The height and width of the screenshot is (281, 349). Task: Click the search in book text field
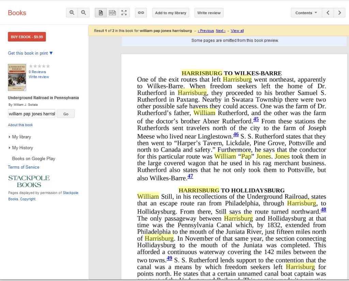31,114
